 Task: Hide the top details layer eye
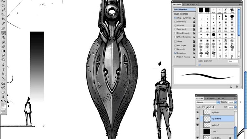point(197,119)
